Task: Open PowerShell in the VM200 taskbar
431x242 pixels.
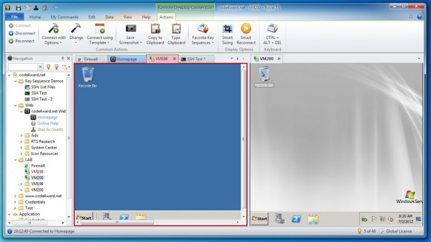Action: tap(297, 218)
